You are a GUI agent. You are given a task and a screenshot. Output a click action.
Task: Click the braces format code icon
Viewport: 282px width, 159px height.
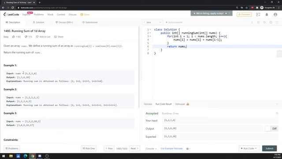point(258,23)
